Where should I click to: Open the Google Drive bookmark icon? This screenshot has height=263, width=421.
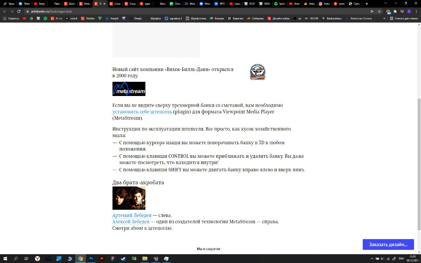pos(31,18)
